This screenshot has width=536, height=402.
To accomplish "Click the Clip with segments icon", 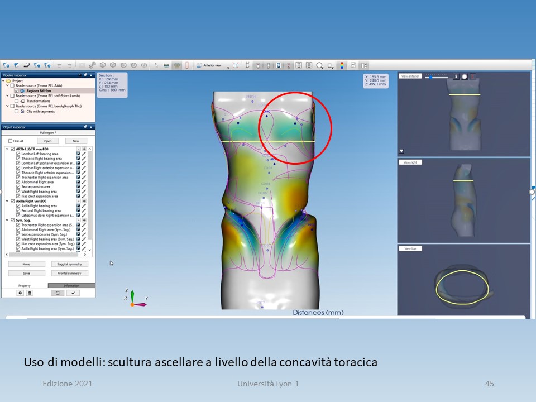I will click(x=22, y=112).
